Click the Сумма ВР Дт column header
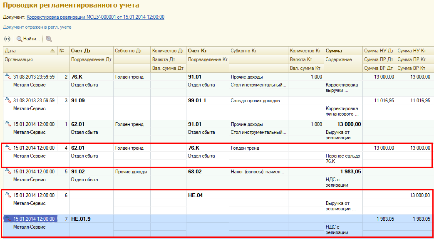434x239 pixels. coord(379,68)
